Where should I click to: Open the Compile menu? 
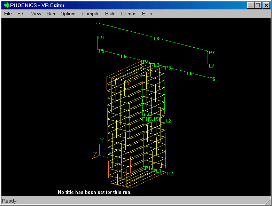[91, 14]
